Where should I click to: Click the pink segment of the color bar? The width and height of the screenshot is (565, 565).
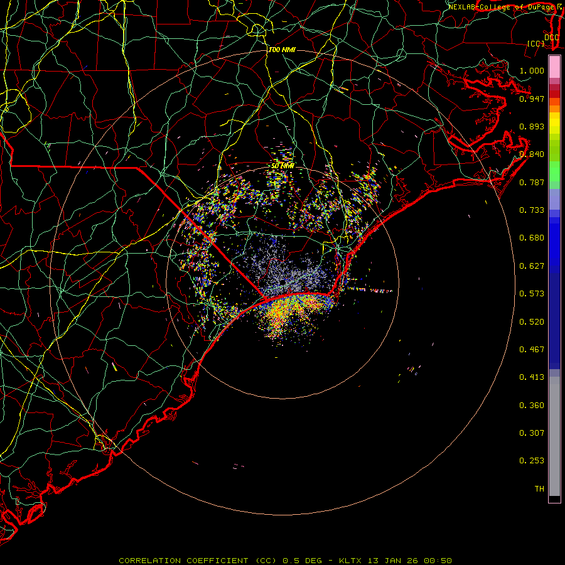[554, 67]
